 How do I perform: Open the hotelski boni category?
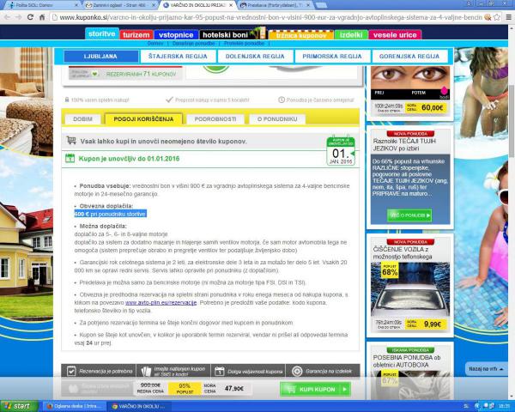pos(232,33)
